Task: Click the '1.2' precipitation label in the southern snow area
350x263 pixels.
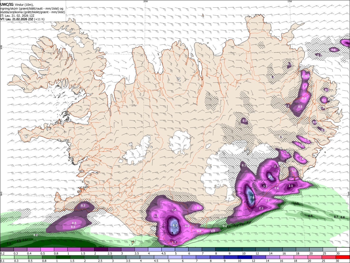Action: pos(156,216)
